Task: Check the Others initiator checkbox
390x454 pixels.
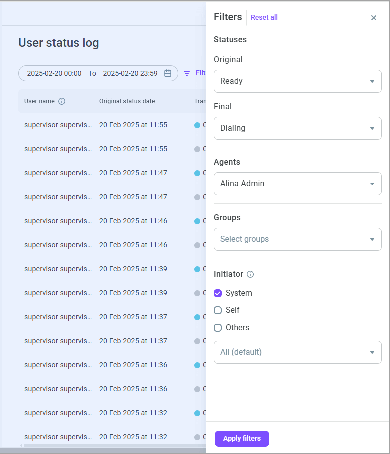Action: [x=218, y=328]
